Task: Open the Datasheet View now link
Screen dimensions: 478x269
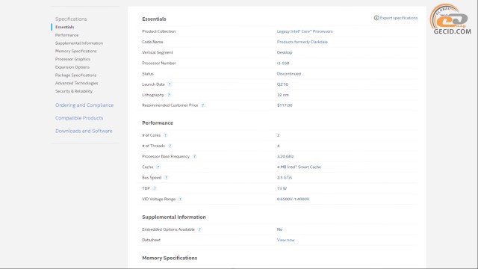Action: click(x=285, y=240)
